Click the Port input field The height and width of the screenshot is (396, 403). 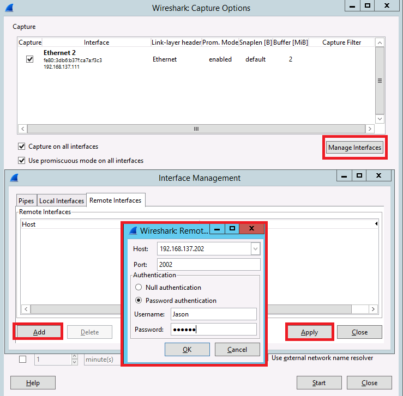[x=209, y=264]
